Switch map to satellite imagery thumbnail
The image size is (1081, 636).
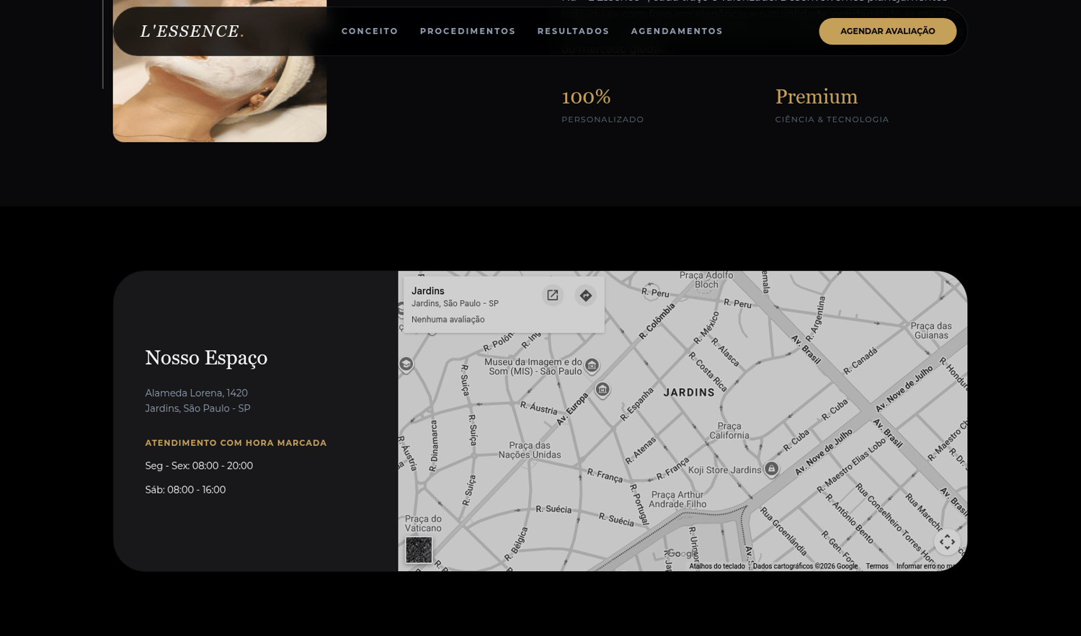(419, 550)
